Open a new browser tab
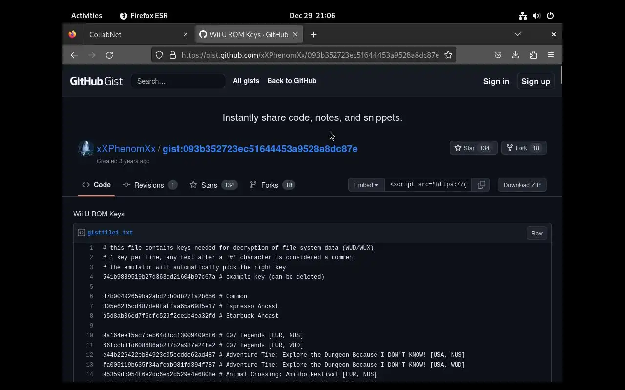Viewport: 625px width, 390px height. click(x=313, y=34)
